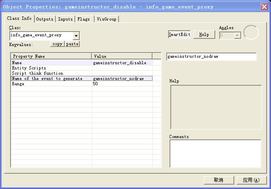Toggle the SmartEdit button
This screenshot has height=189, width=271.
[x=180, y=34]
